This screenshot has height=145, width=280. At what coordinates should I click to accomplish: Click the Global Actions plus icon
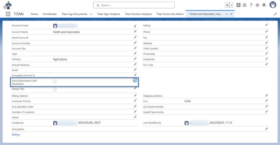(238, 5)
